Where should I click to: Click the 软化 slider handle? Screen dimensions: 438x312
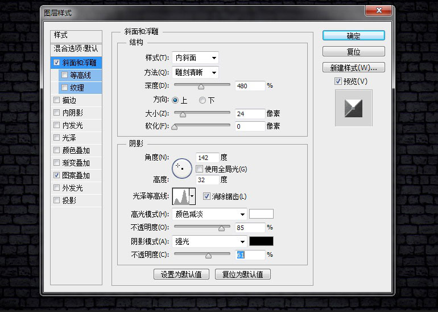point(174,126)
